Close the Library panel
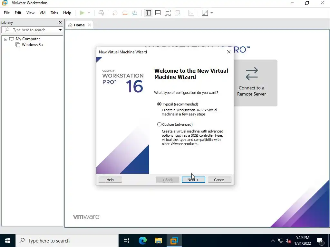 60,22
